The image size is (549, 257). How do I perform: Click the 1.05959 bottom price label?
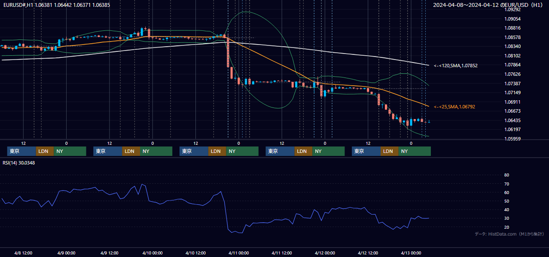coord(512,139)
